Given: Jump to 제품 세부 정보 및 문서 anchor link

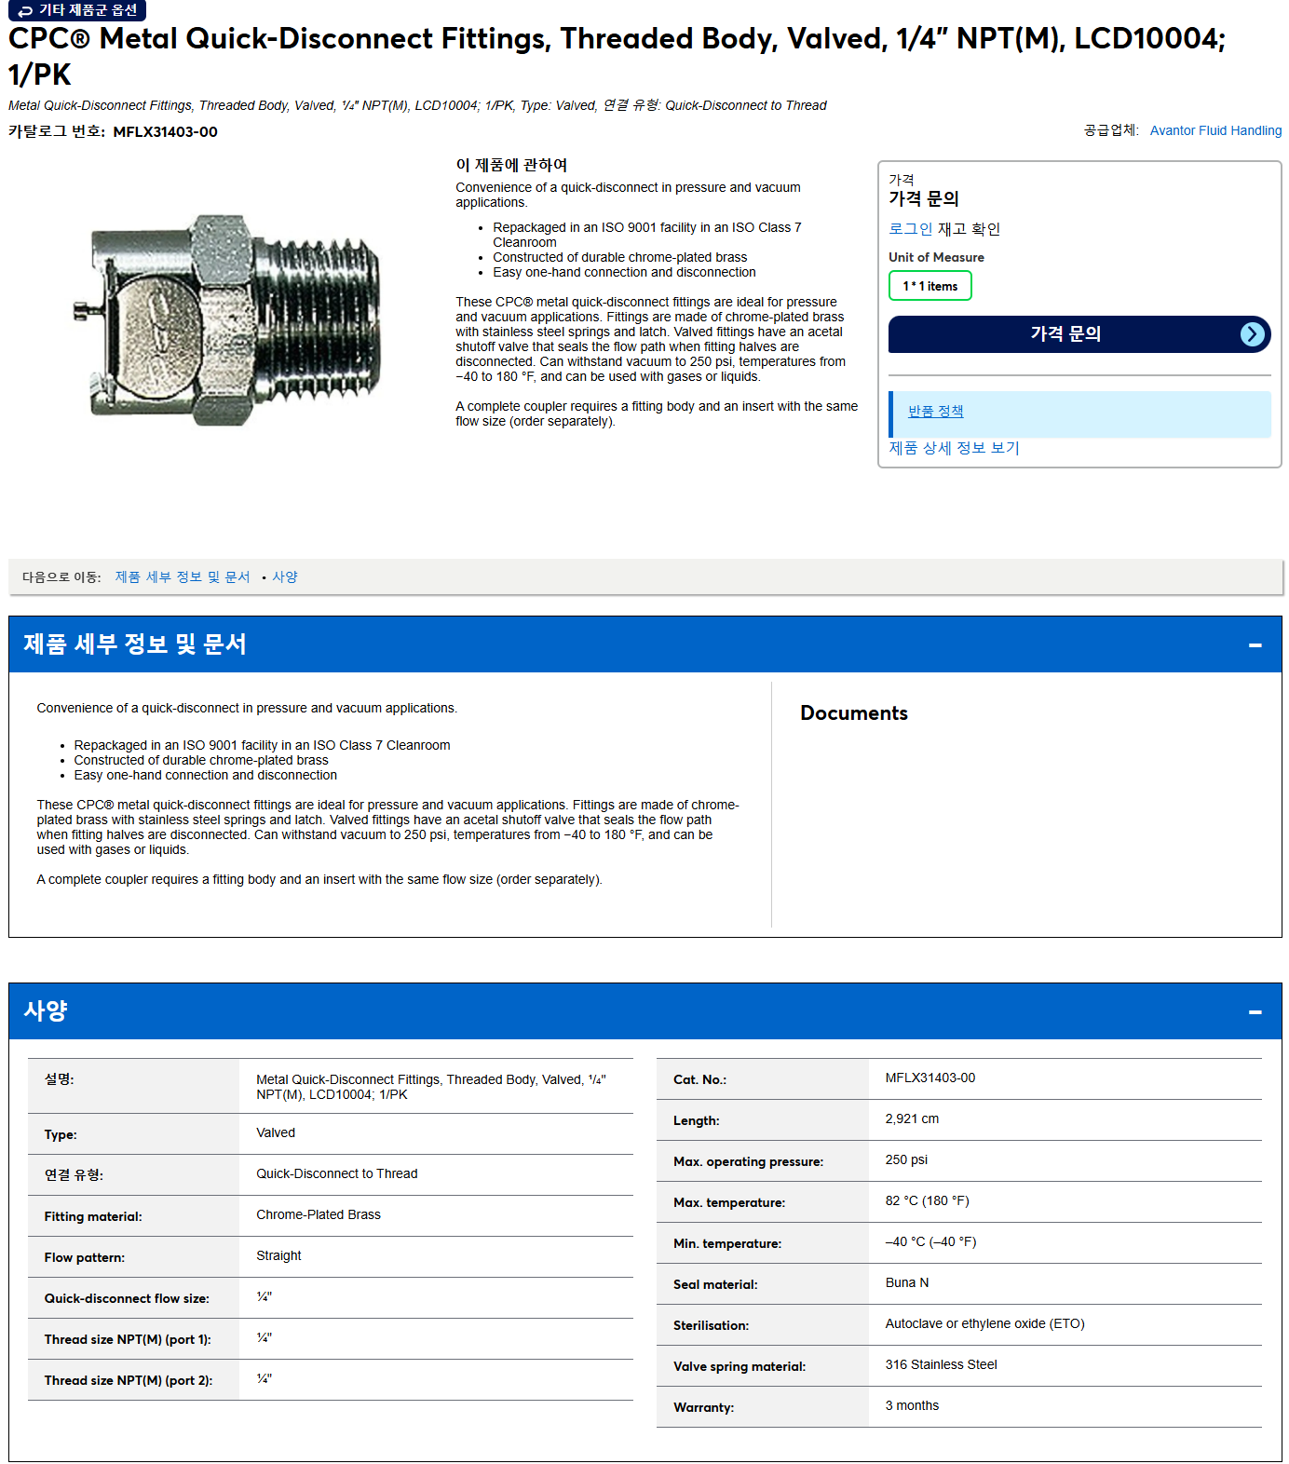Looking at the screenshot, I should click(x=183, y=576).
